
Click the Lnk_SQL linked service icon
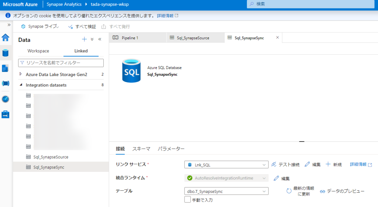(190, 165)
